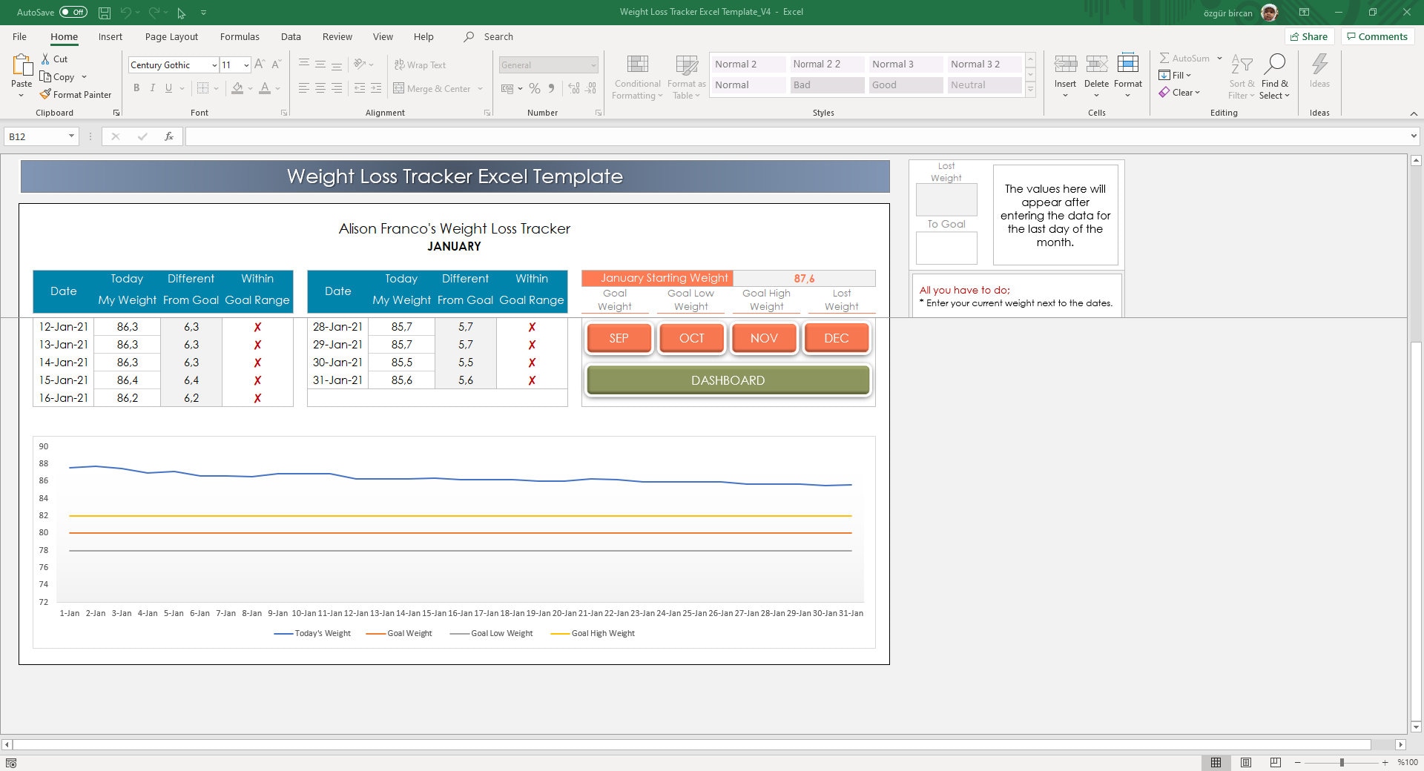Image resolution: width=1424 pixels, height=771 pixels.
Task: Open the font name dropdown
Action: 214,65
